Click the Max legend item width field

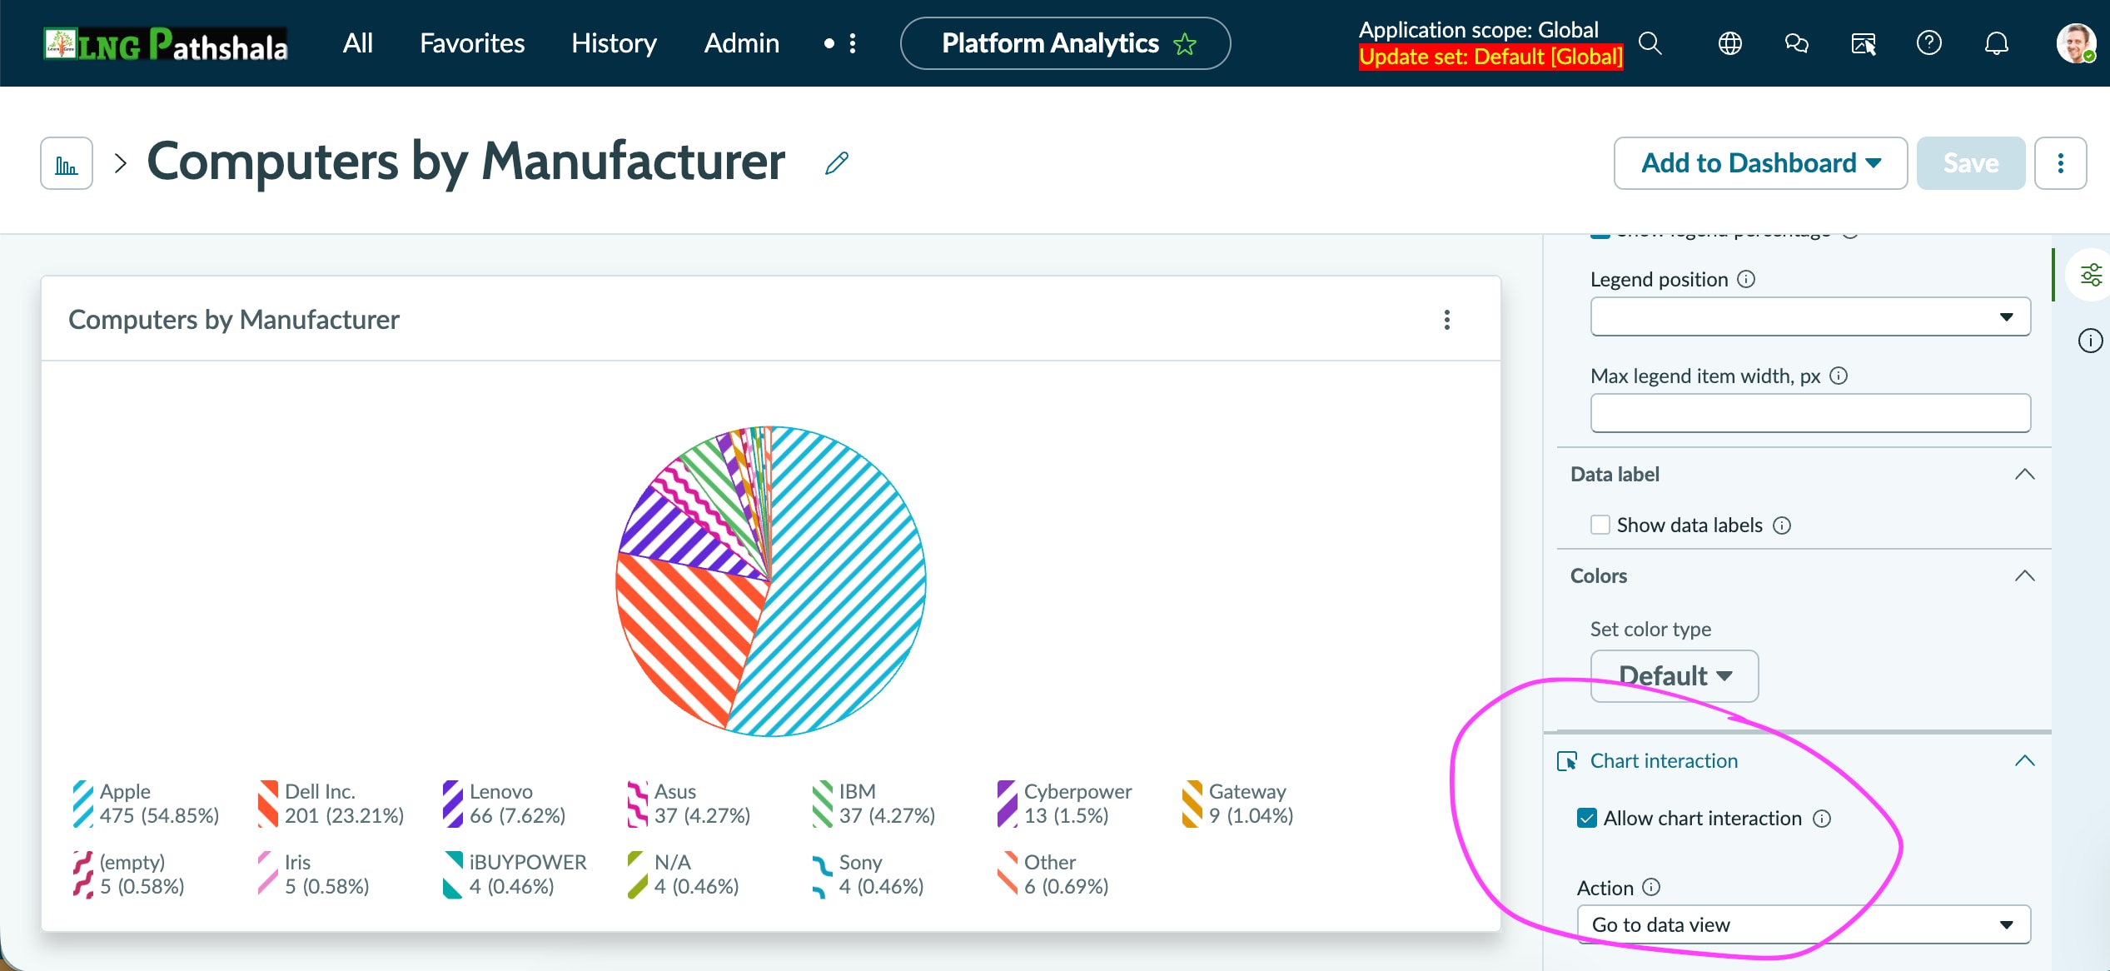click(1809, 413)
